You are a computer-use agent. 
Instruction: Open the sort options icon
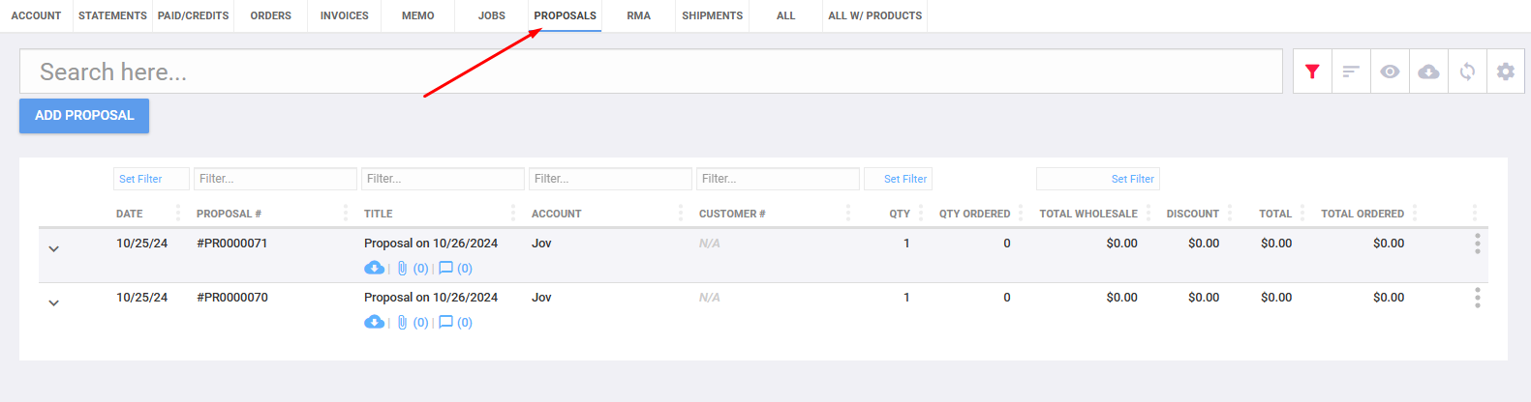click(1351, 72)
